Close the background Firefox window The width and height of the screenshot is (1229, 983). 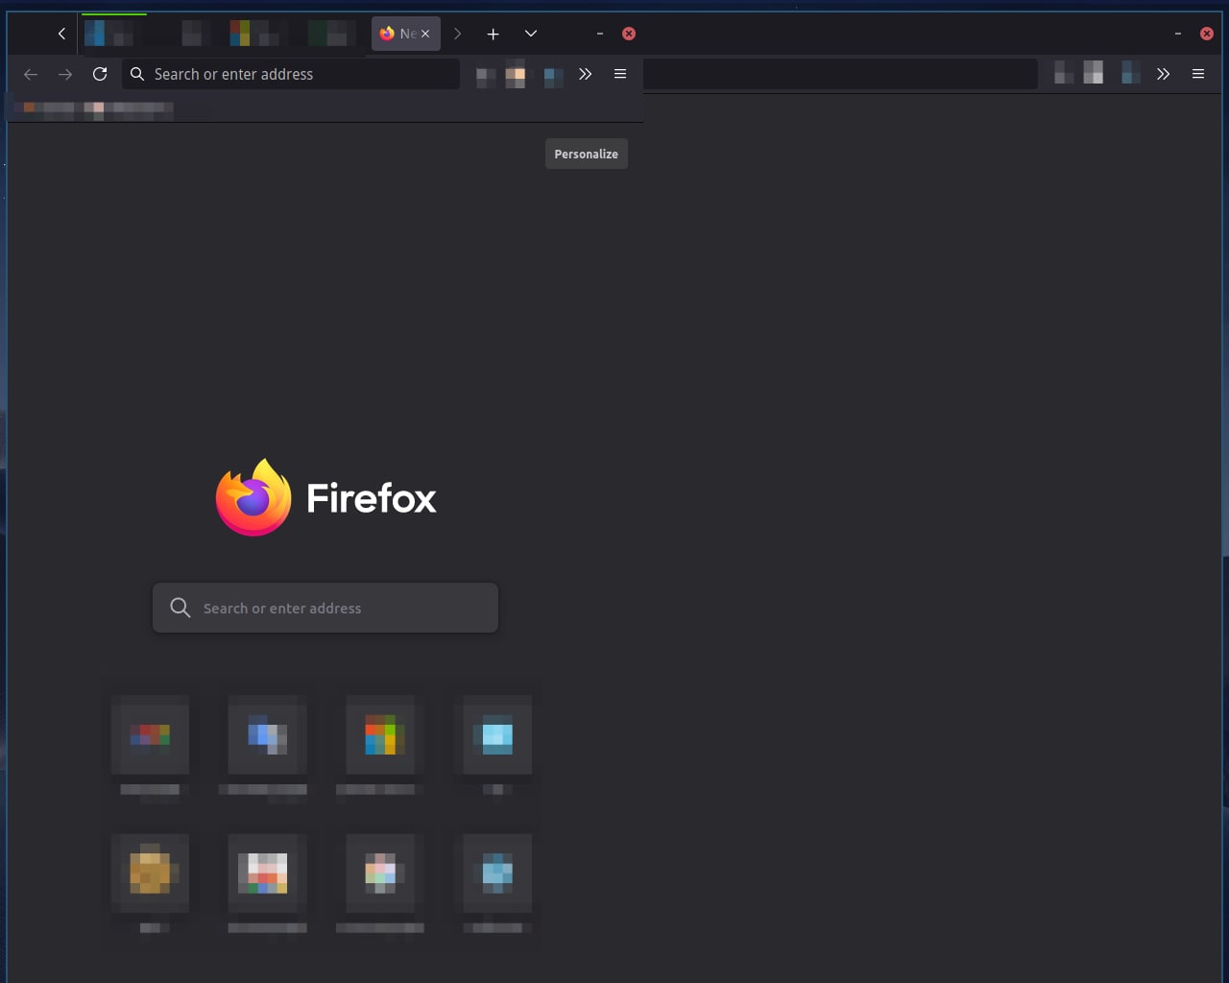[x=1207, y=34]
